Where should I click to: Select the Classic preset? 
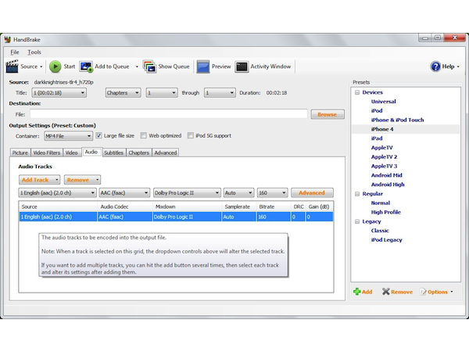click(380, 231)
